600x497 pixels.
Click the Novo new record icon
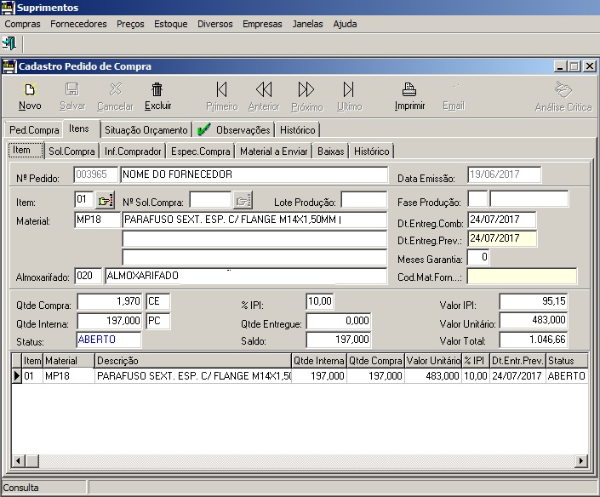point(30,89)
